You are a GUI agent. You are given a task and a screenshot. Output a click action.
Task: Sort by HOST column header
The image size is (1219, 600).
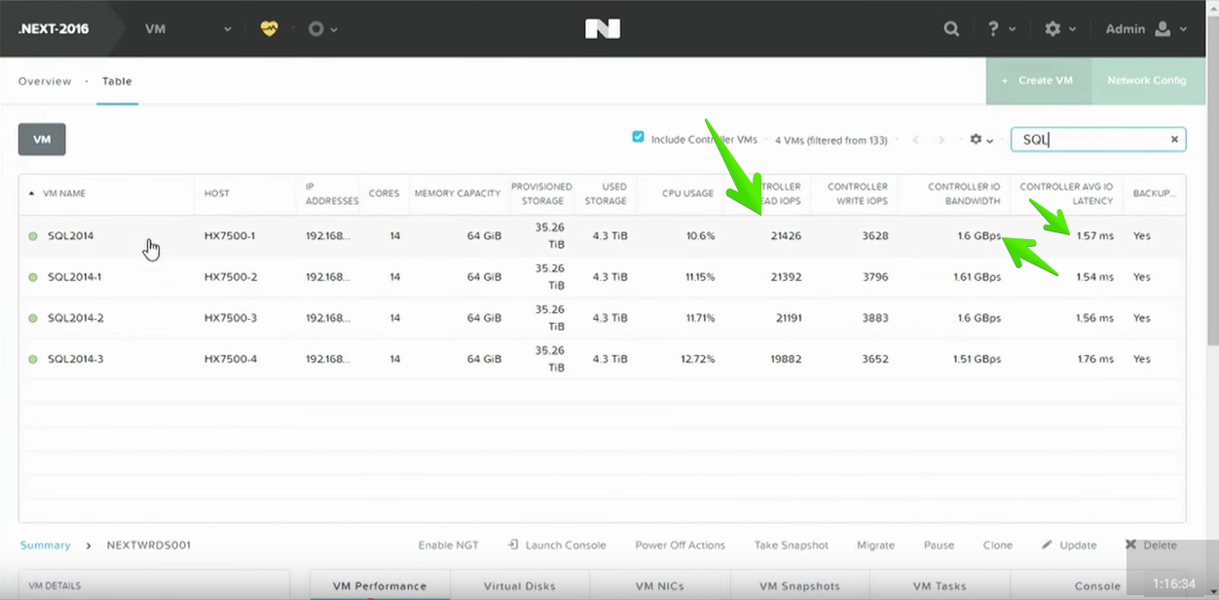(x=217, y=194)
